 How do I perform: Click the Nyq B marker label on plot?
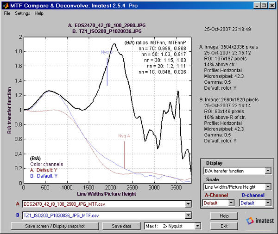[107, 52]
